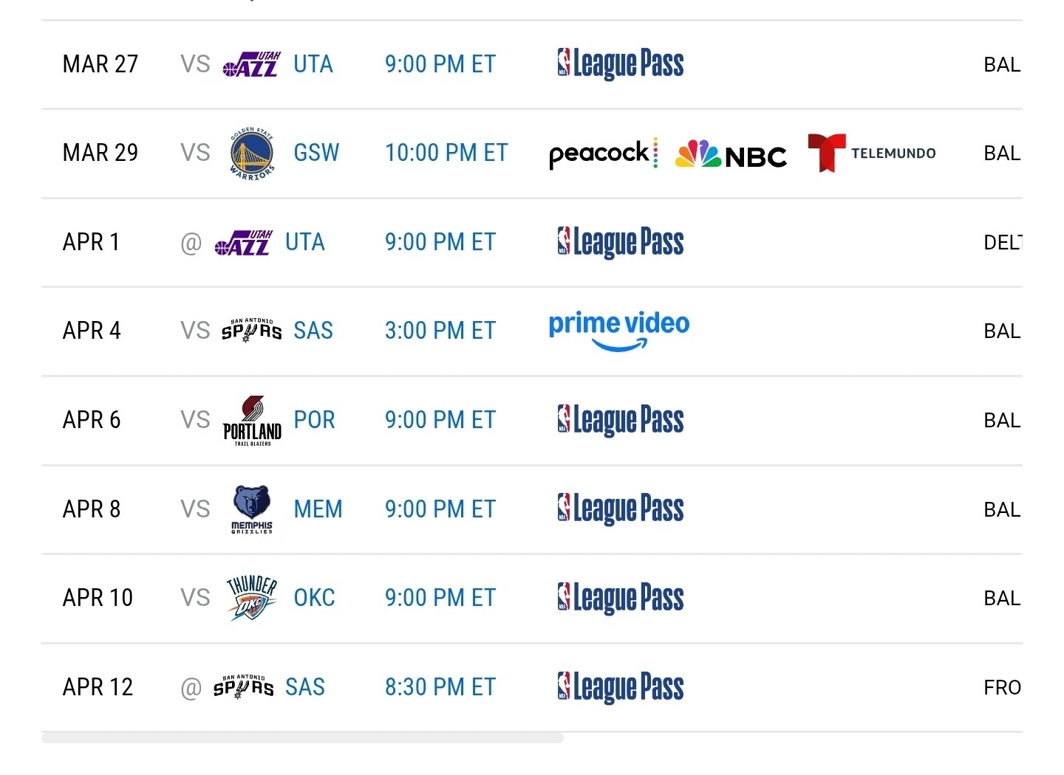
Task: Click the Memphis Grizzlies logo
Action: [252, 509]
